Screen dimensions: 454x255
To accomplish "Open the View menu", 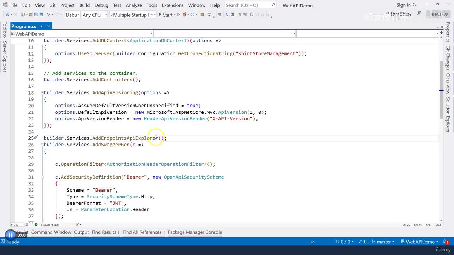I will 40,5.
